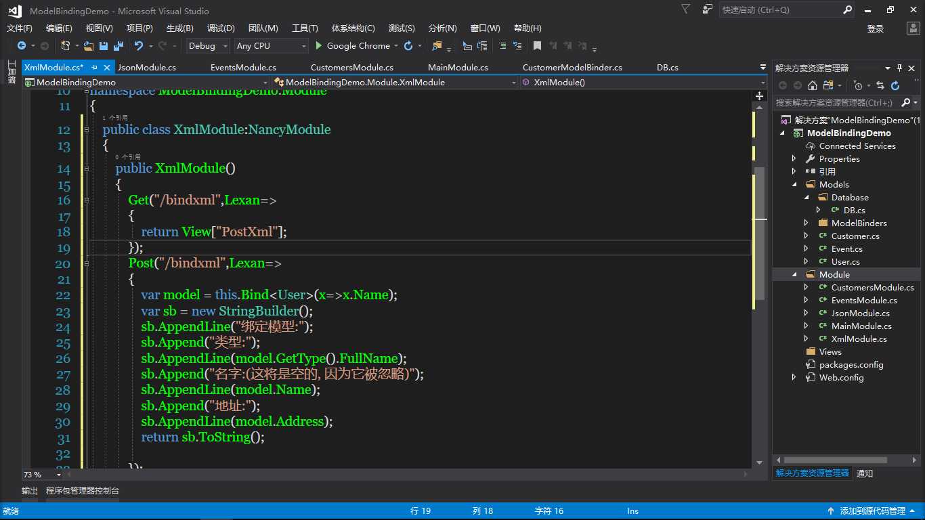This screenshot has height=520, width=925.
Task: Open the Debug configuration dropdown
Action: pyautogui.click(x=209, y=46)
